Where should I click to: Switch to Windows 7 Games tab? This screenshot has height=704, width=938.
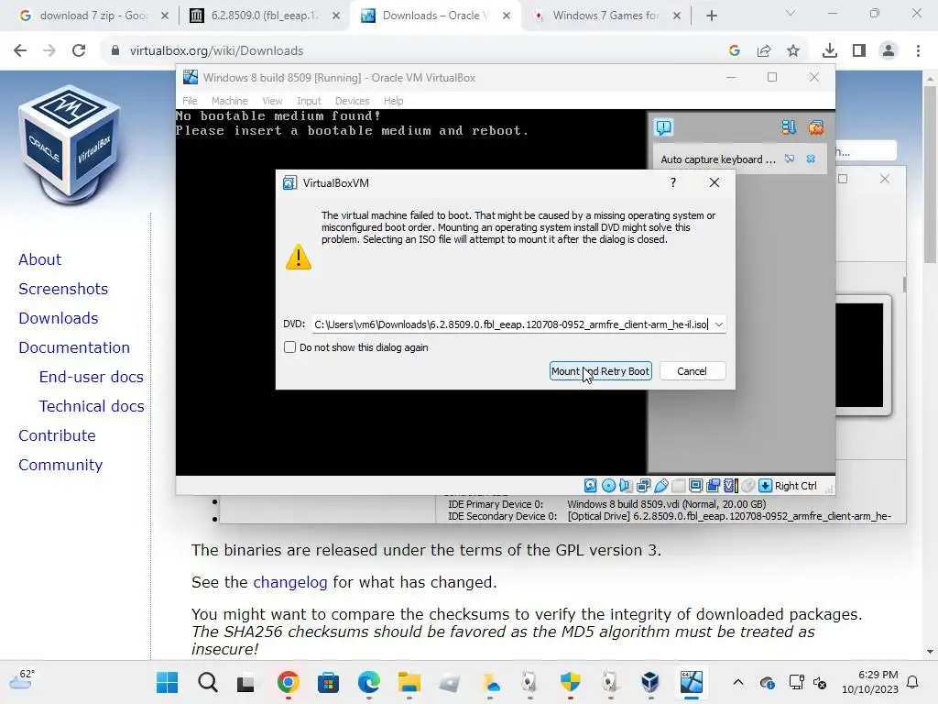click(x=605, y=16)
